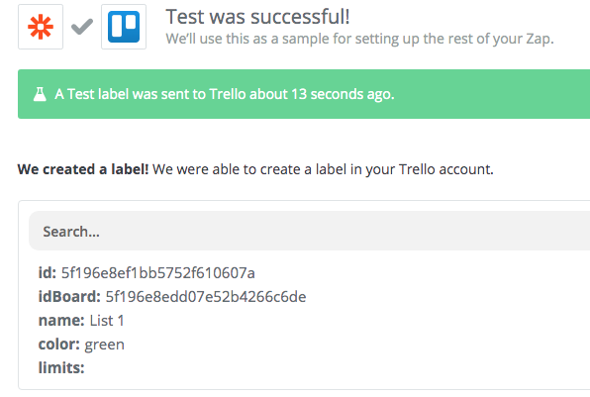Viewport: 590px width, 397px height.
Task: Click the sample Zap setup subtitle text
Action: (x=359, y=39)
